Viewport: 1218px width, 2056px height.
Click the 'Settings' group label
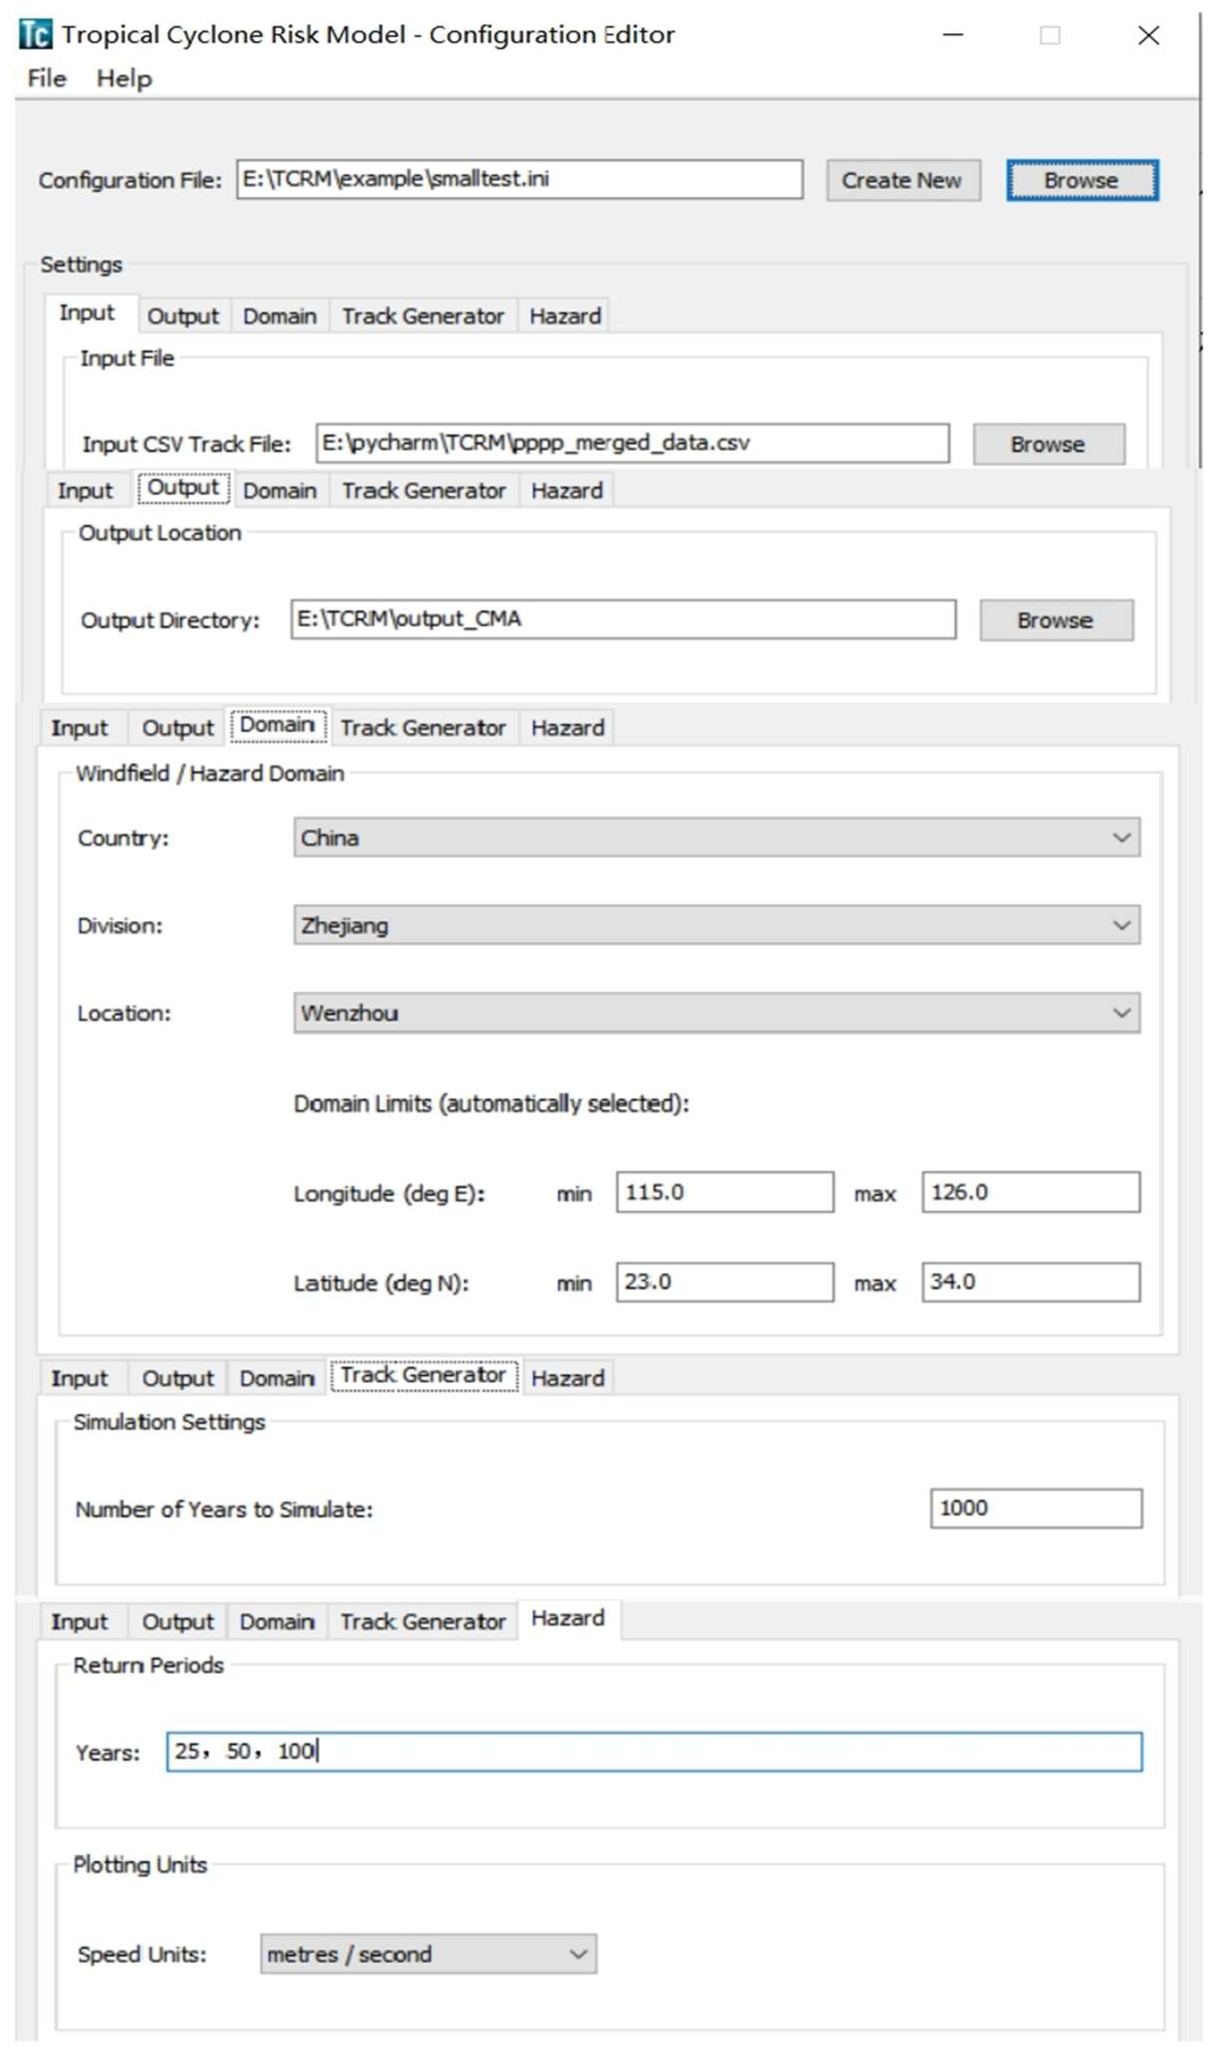(81, 264)
